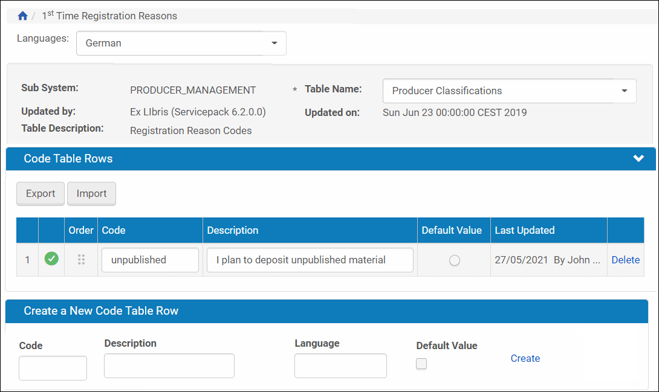
Task: Click the green enabled checkmark in row 1
Action: pos(51,260)
